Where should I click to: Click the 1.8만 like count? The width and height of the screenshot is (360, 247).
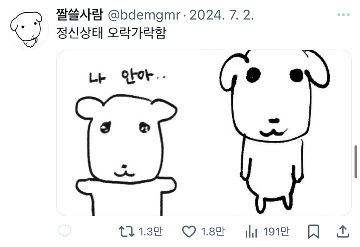coord(213,231)
